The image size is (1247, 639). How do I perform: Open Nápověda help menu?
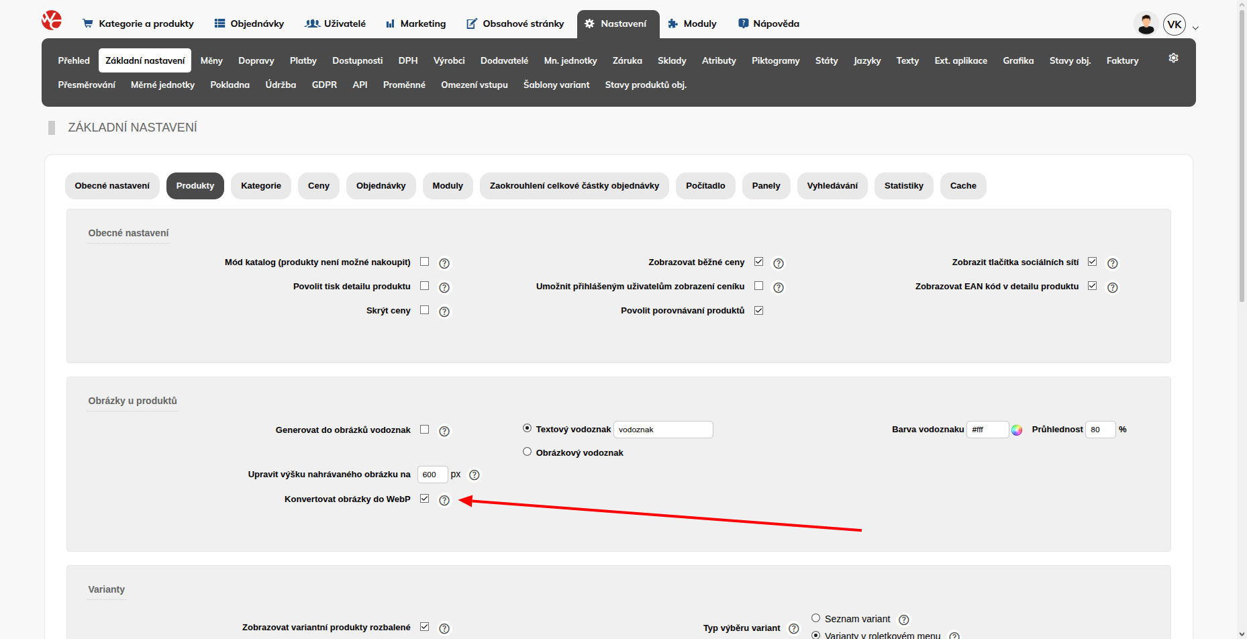coord(768,23)
